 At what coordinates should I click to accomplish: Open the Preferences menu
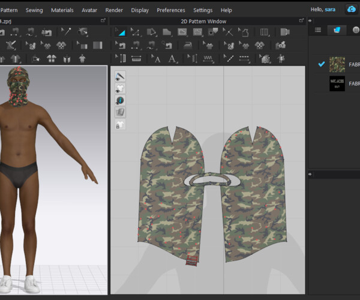[x=171, y=10]
